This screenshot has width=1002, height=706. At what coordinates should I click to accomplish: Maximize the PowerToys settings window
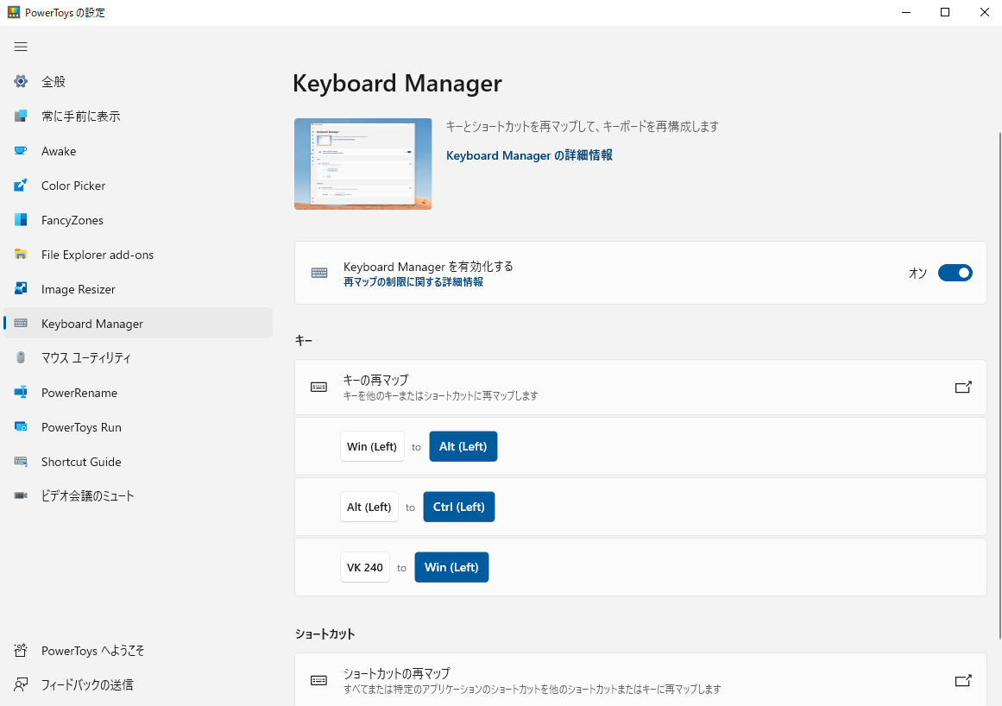945,12
